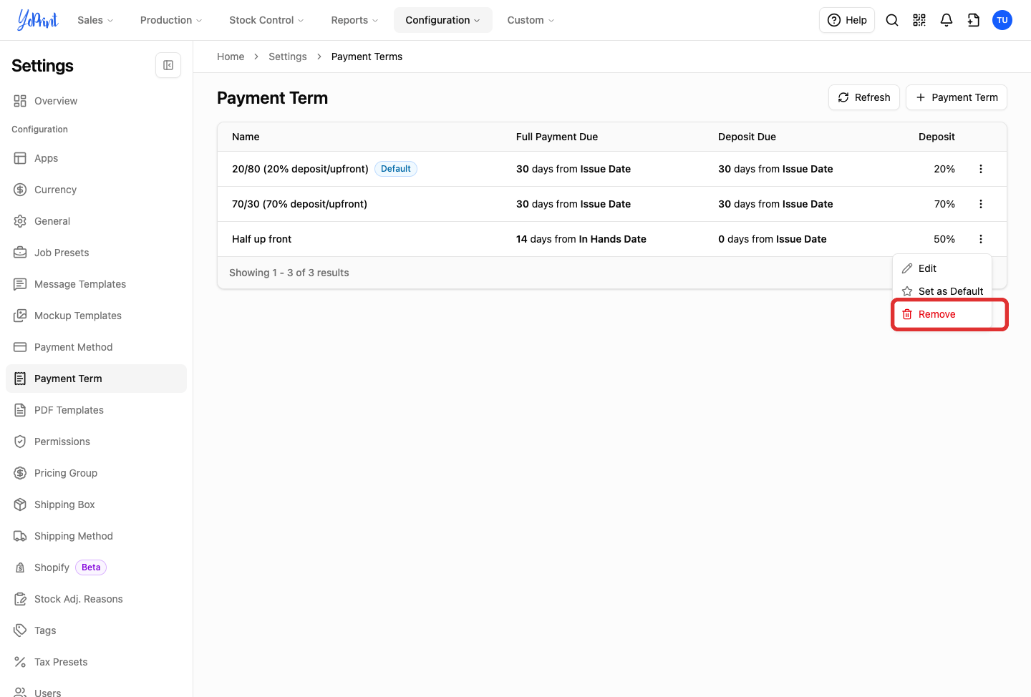Click the Refresh button
Screen dimensions: 1031x697
864,97
